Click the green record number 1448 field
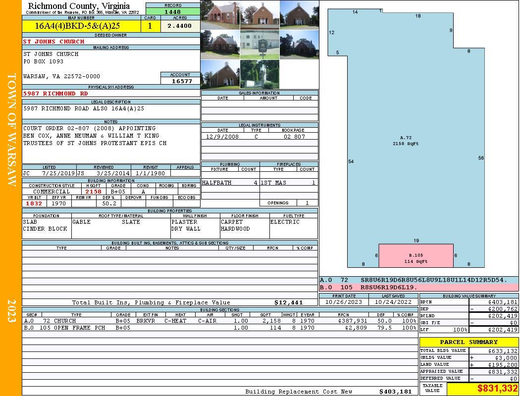520x396 pixels. [173, 11]
